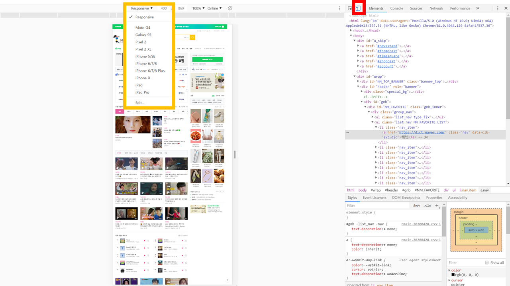The image size is (510, 286).
Task: Show more DevTools tabs chevron
Action: [x=477, y=8]
